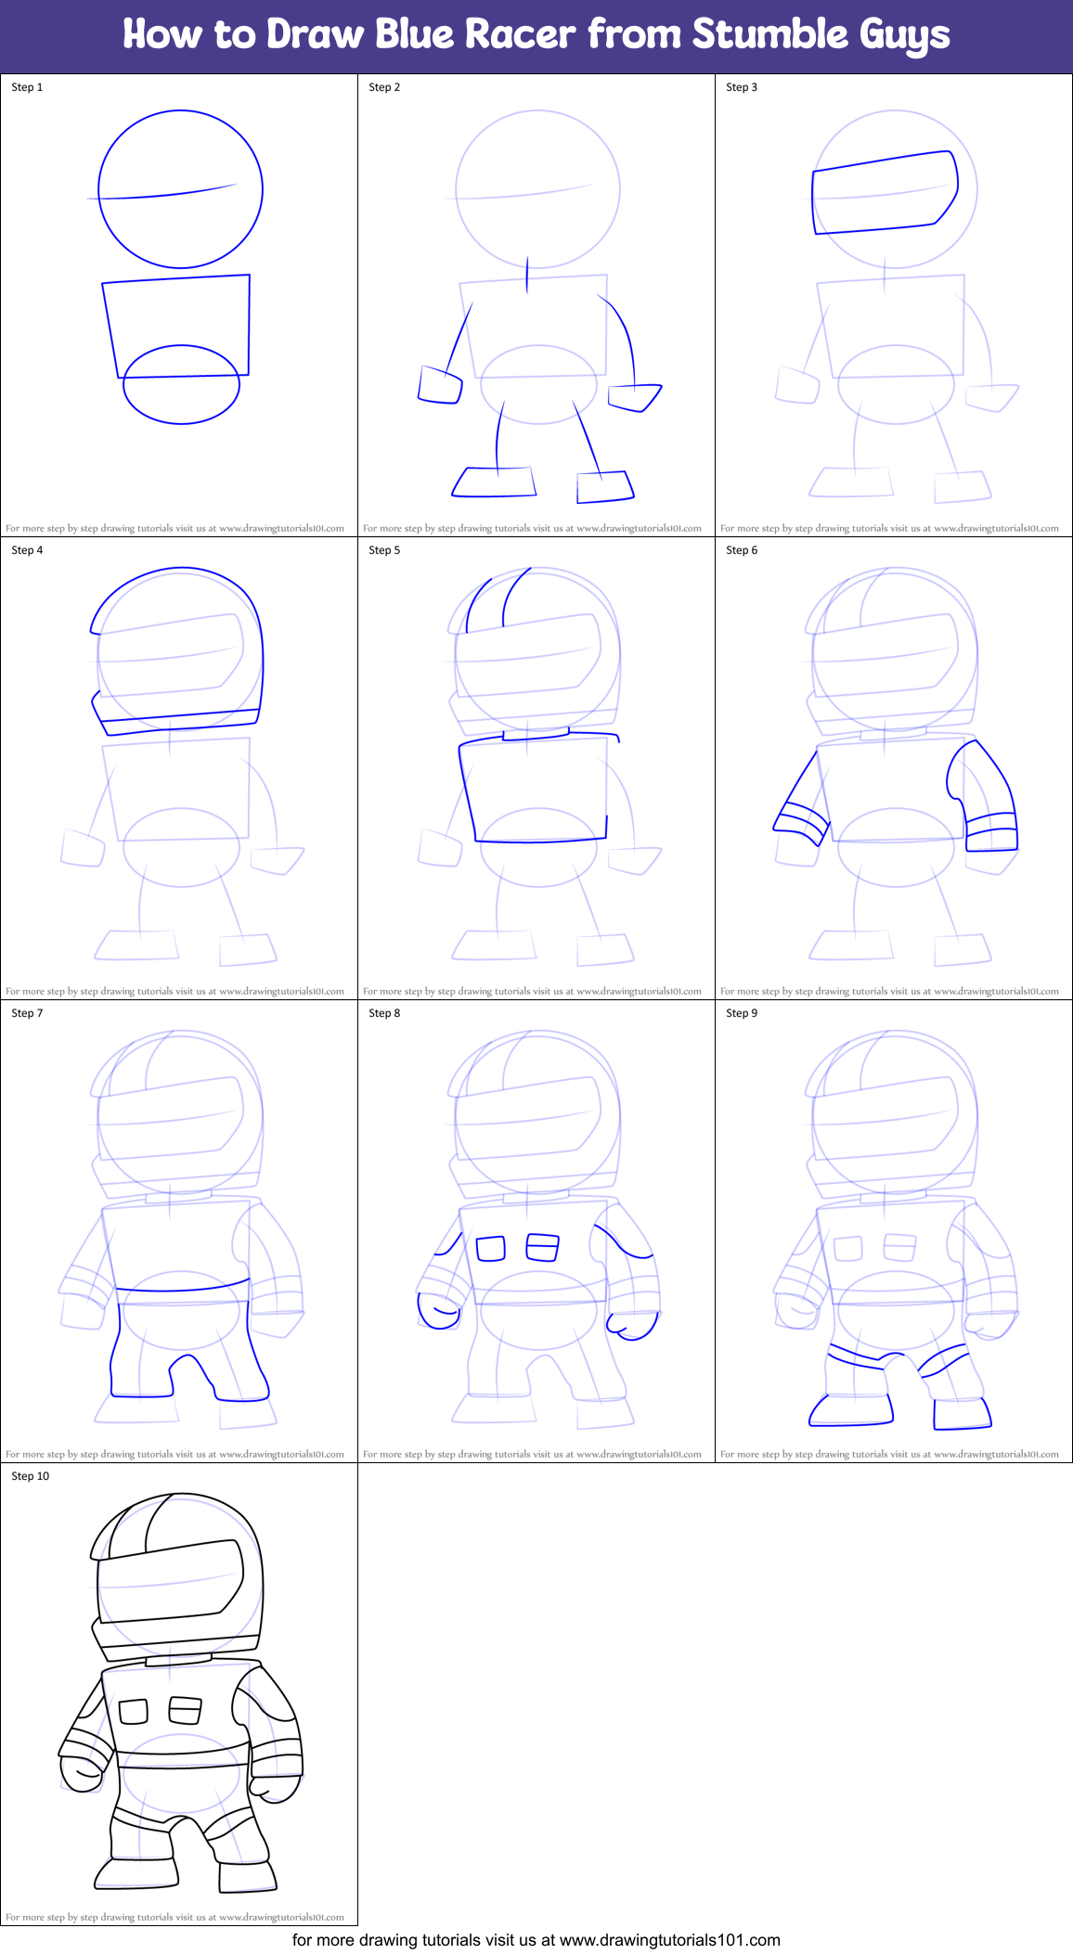Click the "Step 3" label
The width and height of the screenshot is (1073, 1954).
pyautogui.click(x=742, y=87)
